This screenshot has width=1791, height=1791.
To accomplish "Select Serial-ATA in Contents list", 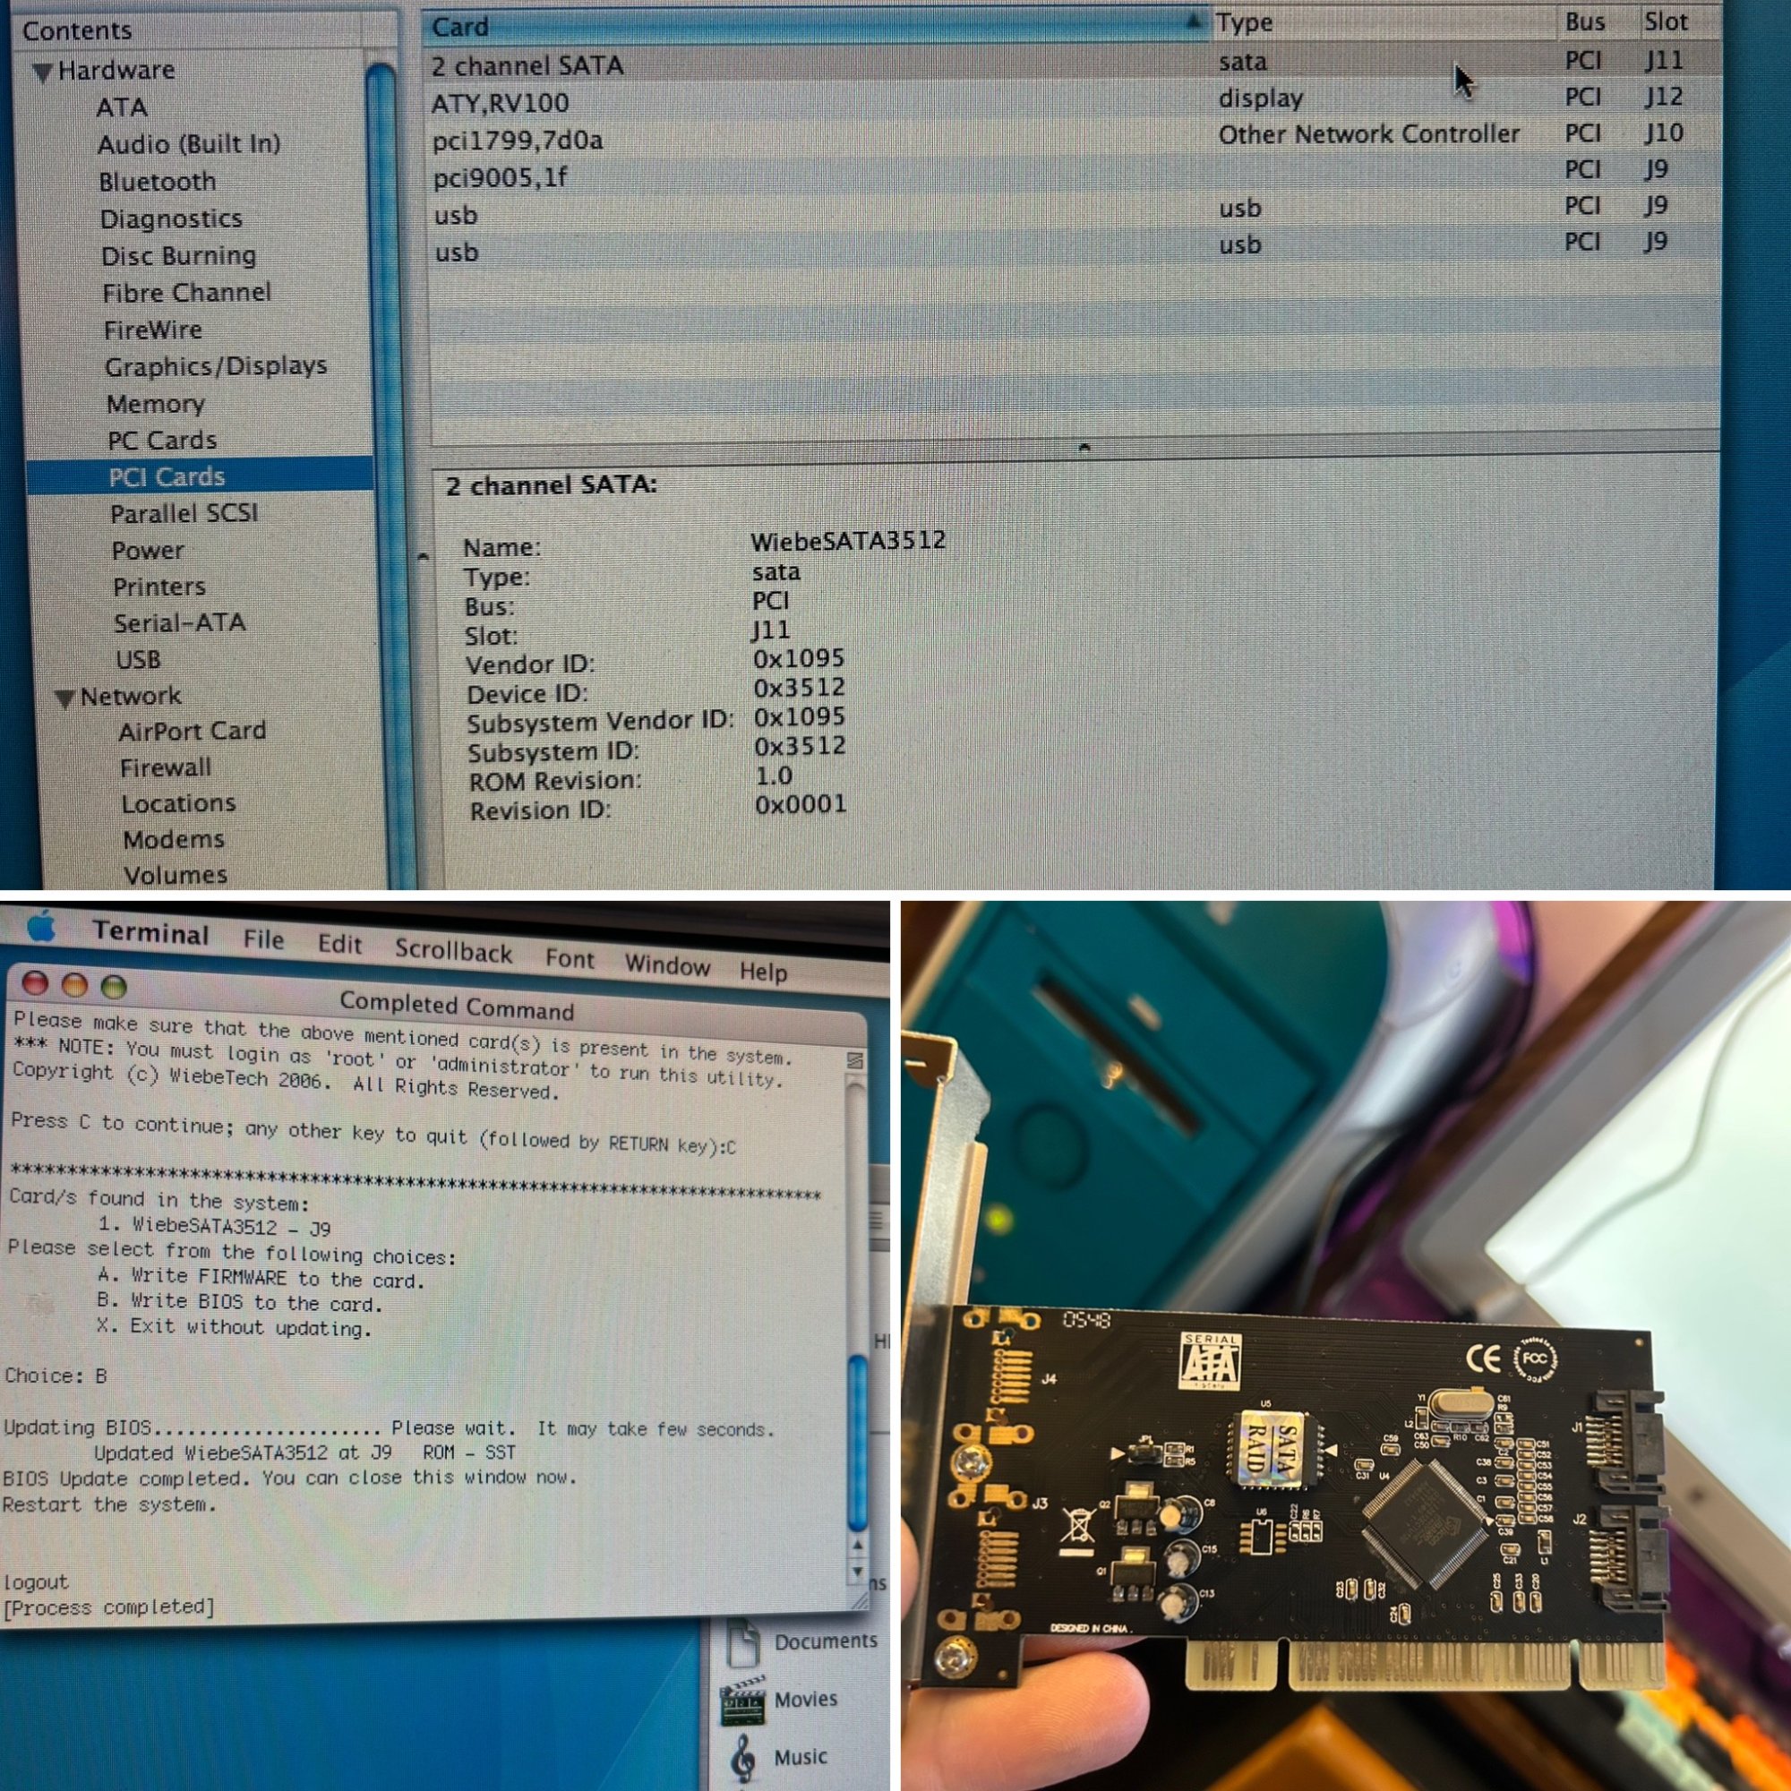I will click(179, 623).
